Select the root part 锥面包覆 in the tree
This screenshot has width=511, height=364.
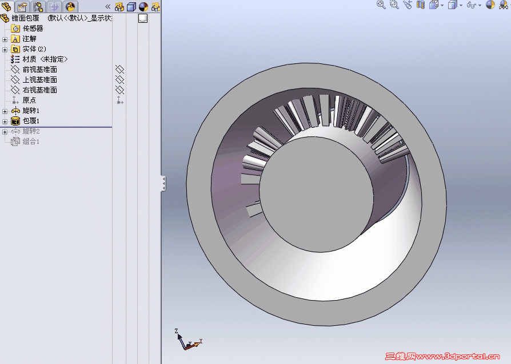point(25,18)
